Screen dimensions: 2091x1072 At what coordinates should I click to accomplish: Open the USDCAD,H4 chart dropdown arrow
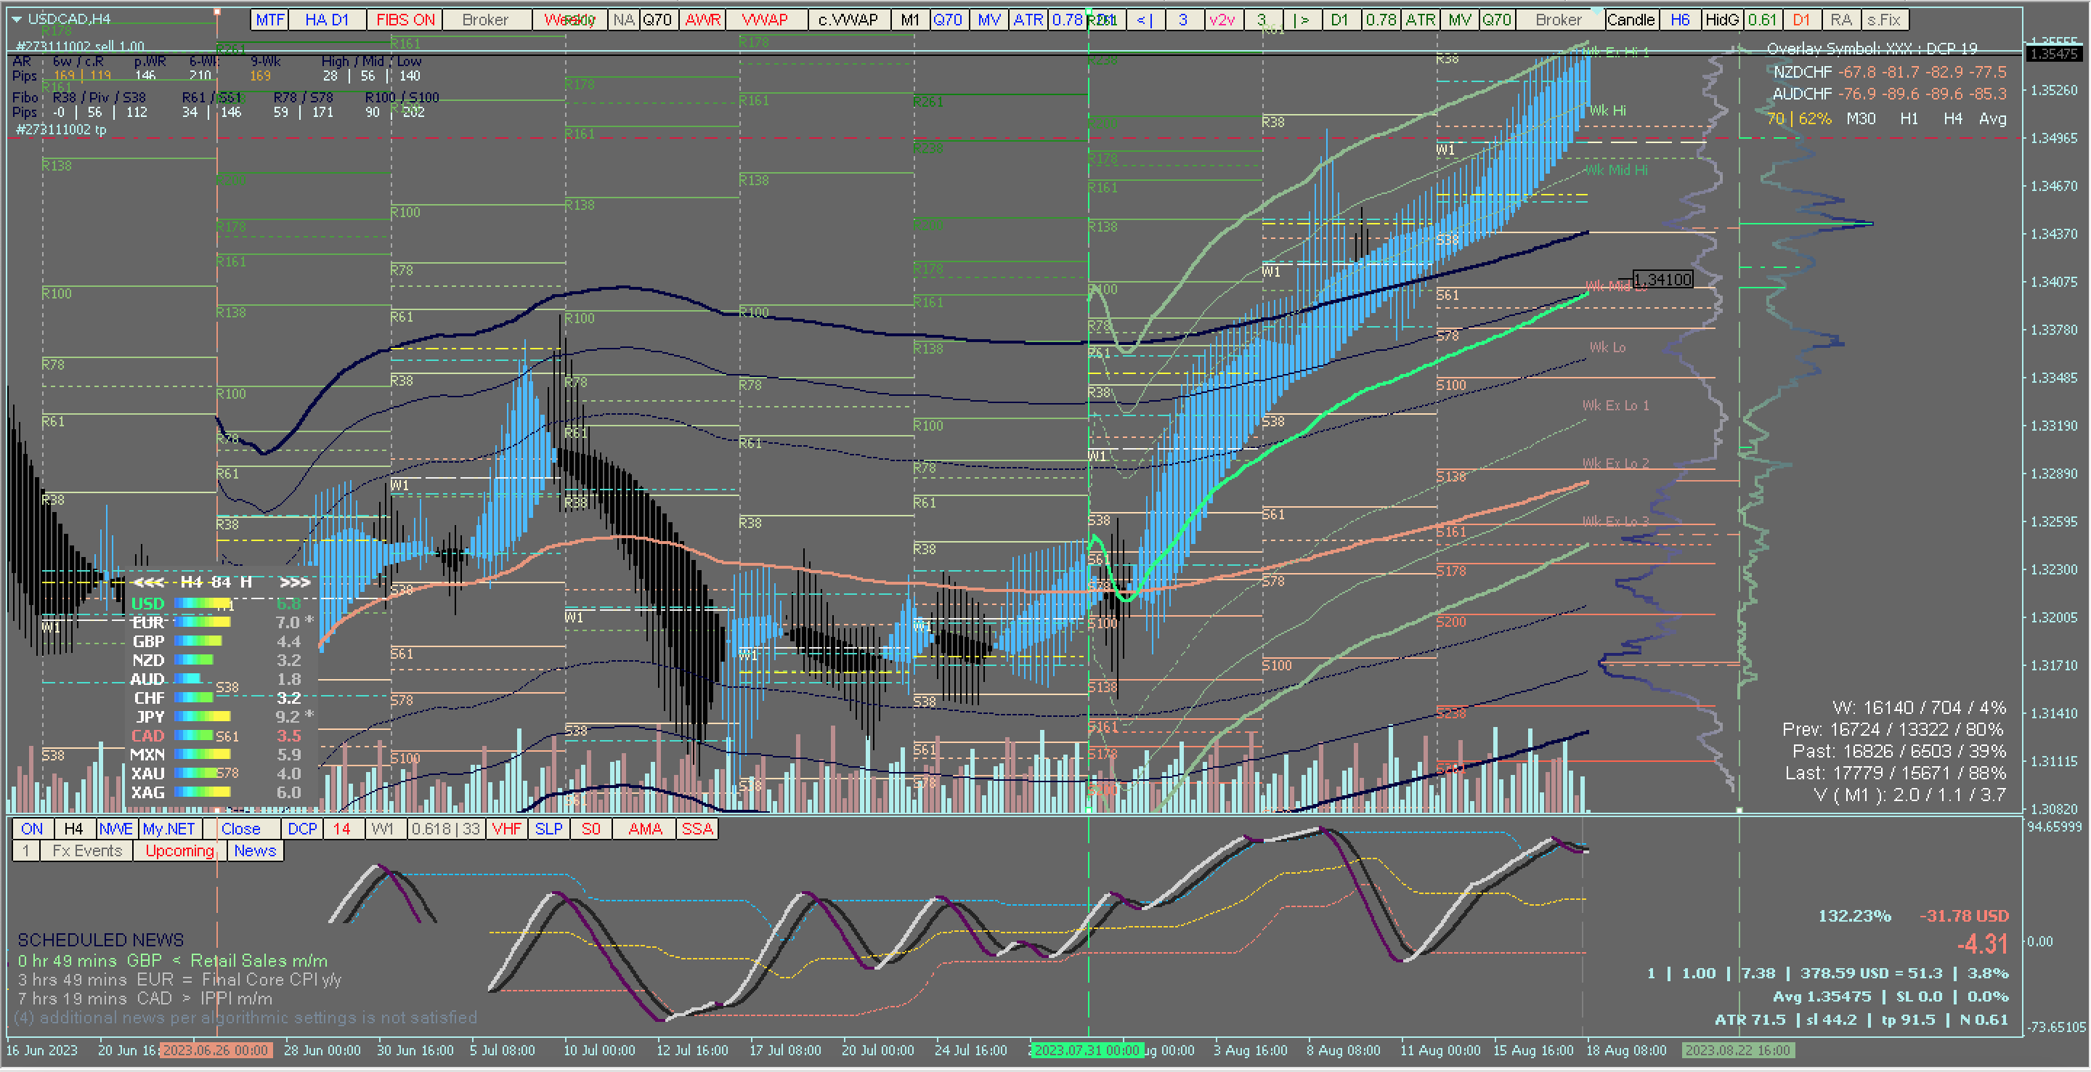16,19
